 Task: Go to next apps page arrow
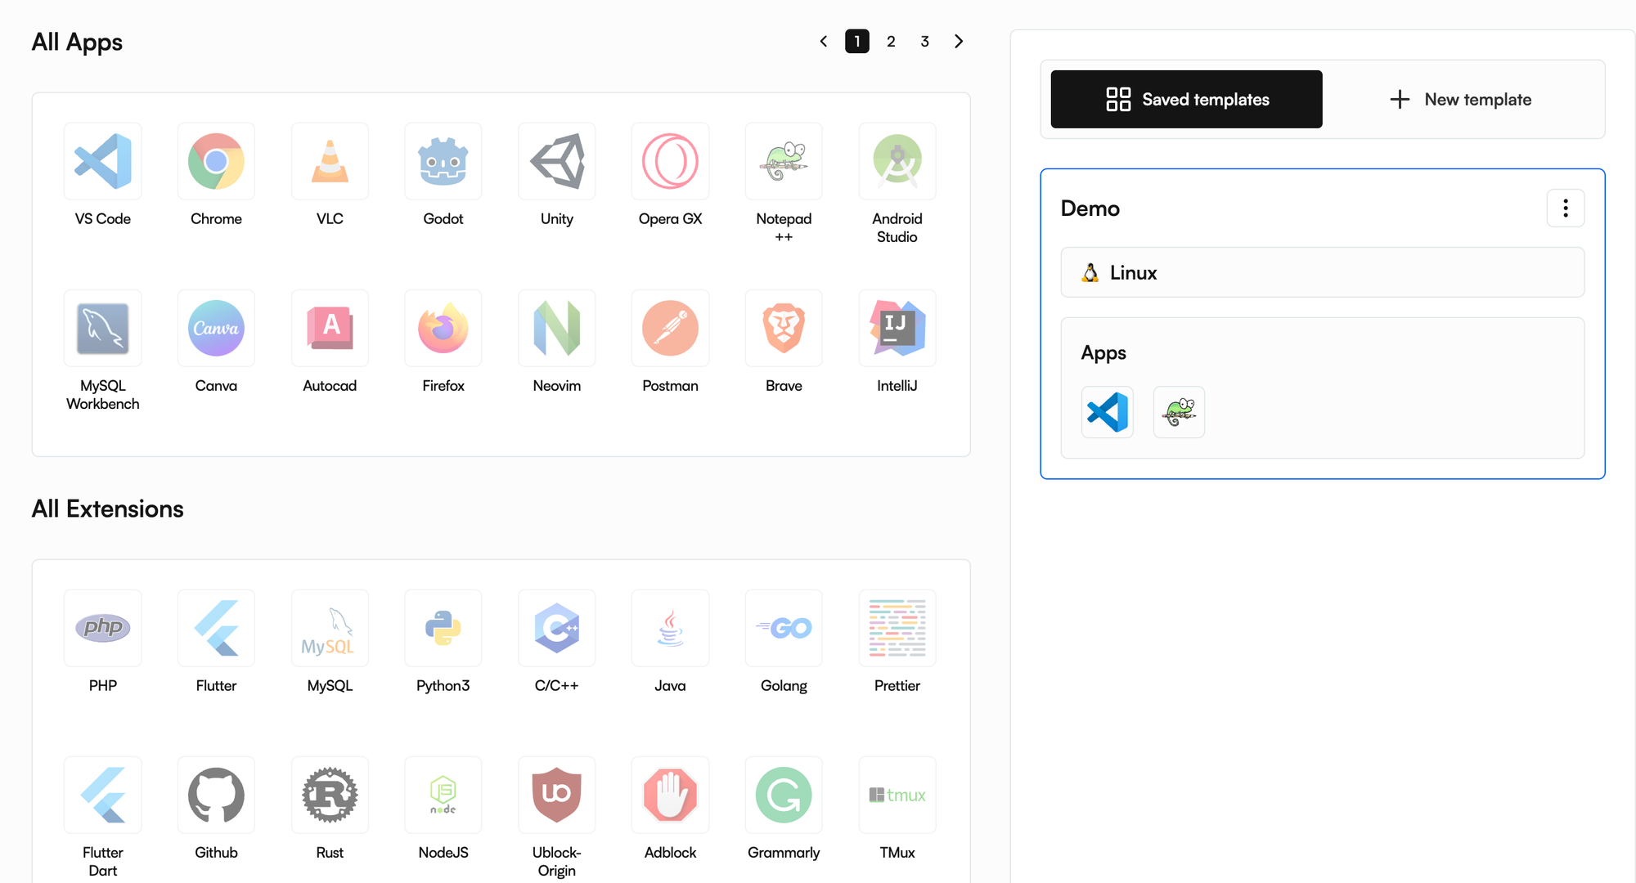959,42
